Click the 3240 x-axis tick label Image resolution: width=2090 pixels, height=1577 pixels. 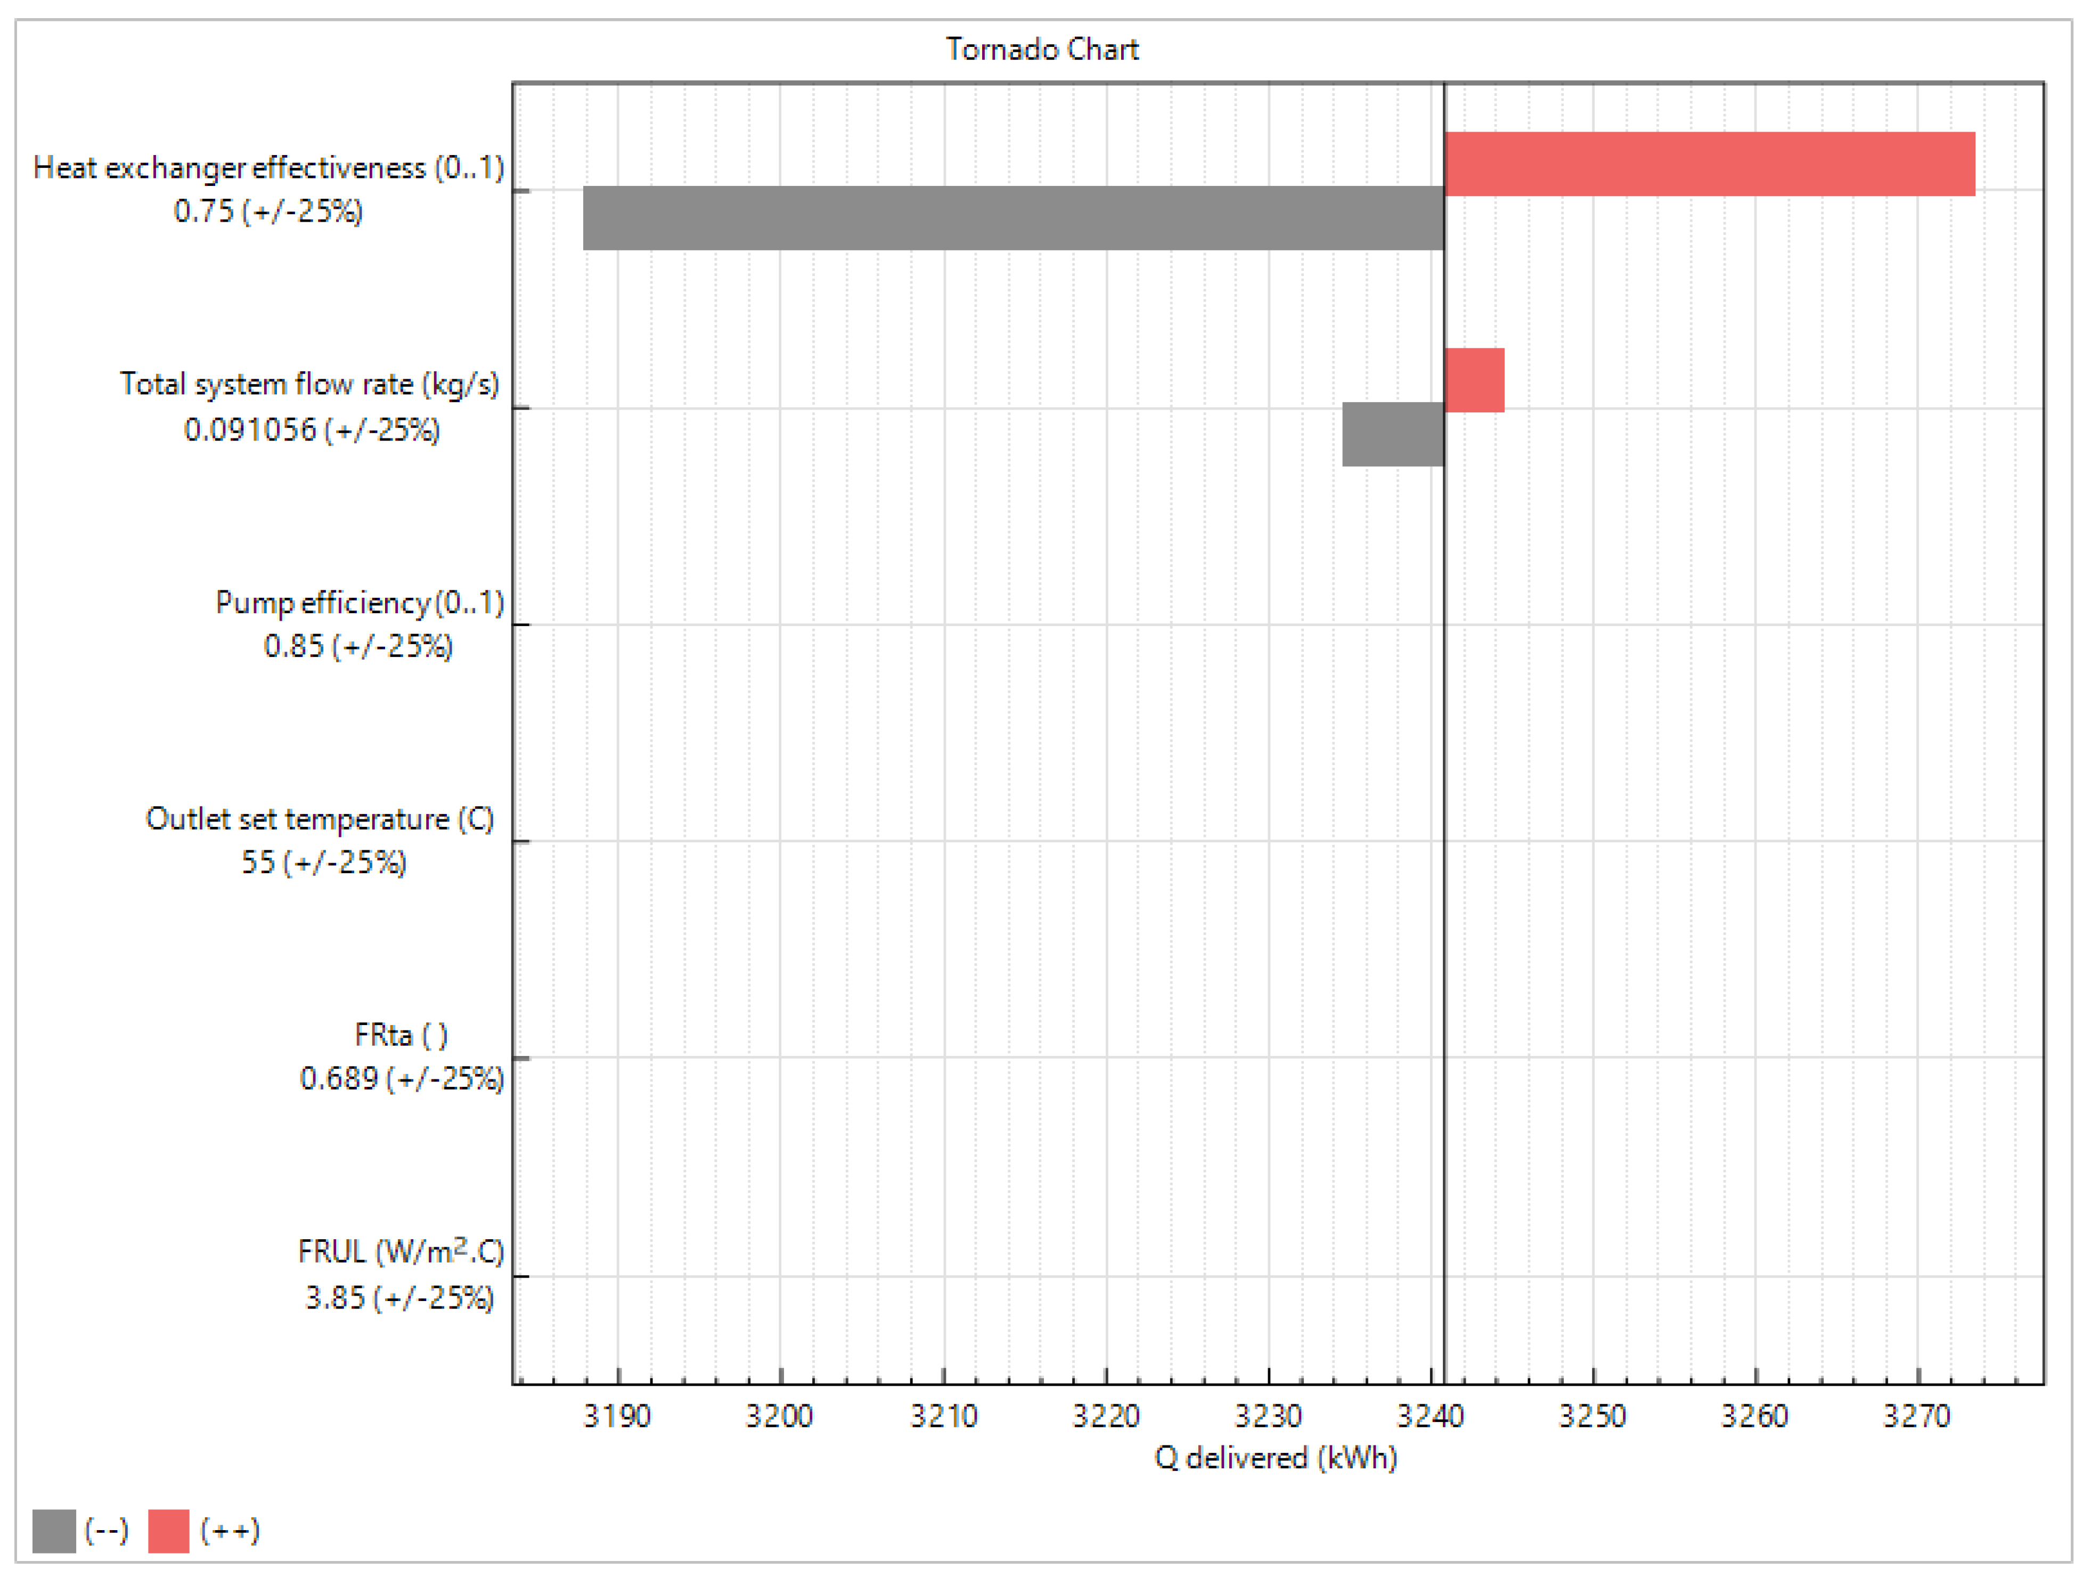1430,1416
